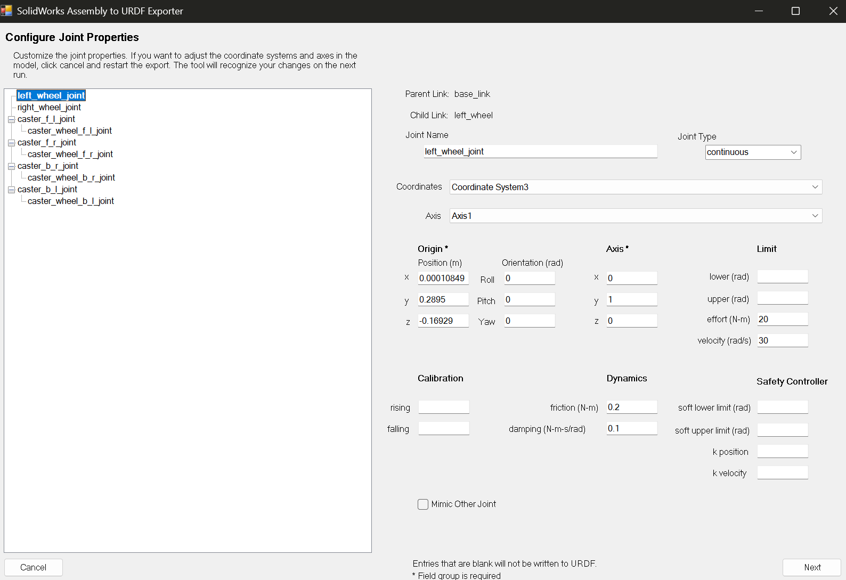Open the Joint Type dropdown
This screenshot has width=846, height=580.
[x=753, y=152]
